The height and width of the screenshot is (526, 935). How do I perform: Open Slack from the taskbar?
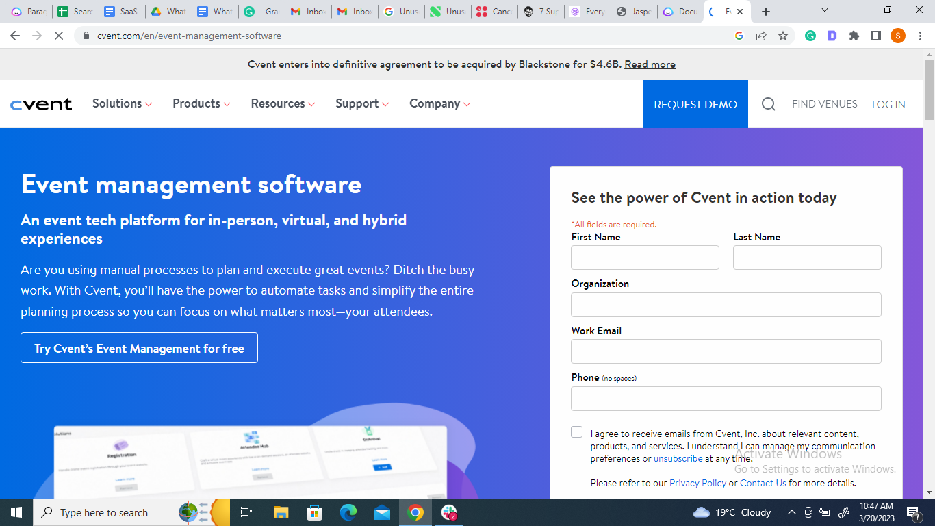pos(449,512)
